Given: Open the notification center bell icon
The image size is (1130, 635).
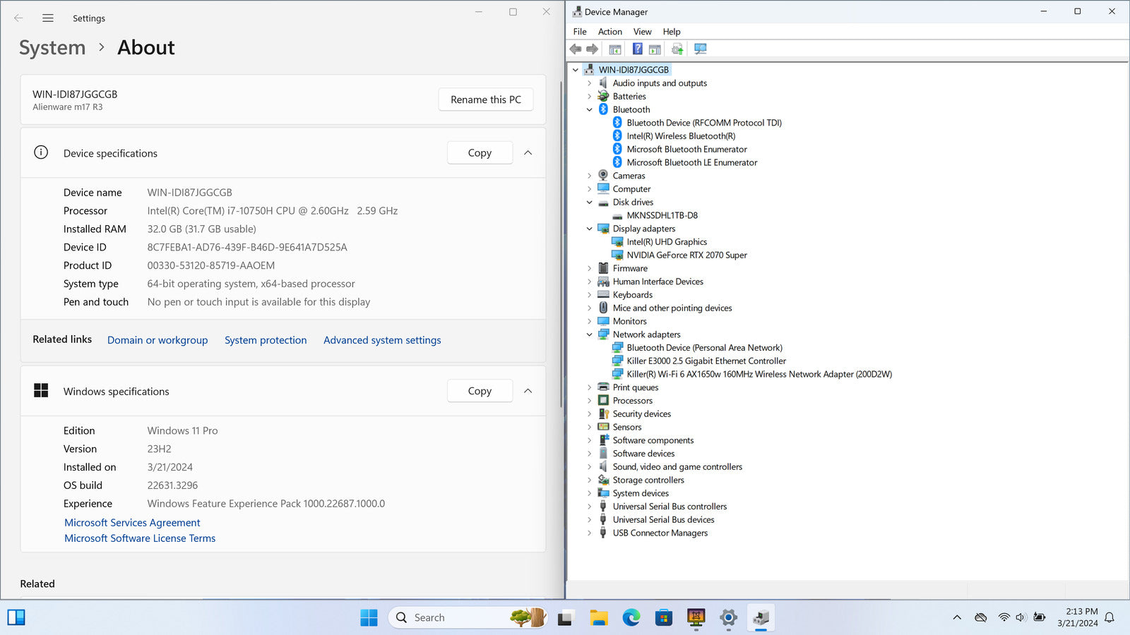Looking at the screenshot, I should click(x=1110, y=617).
